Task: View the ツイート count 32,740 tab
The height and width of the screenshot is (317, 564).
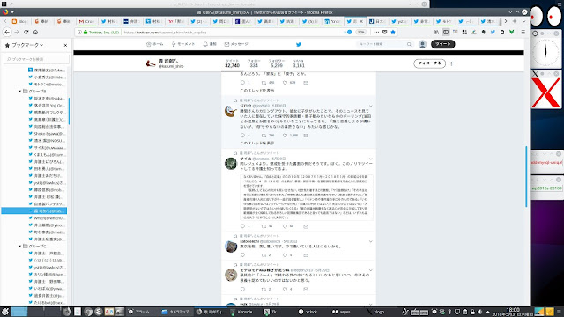Action: click(x=232, y=63)
